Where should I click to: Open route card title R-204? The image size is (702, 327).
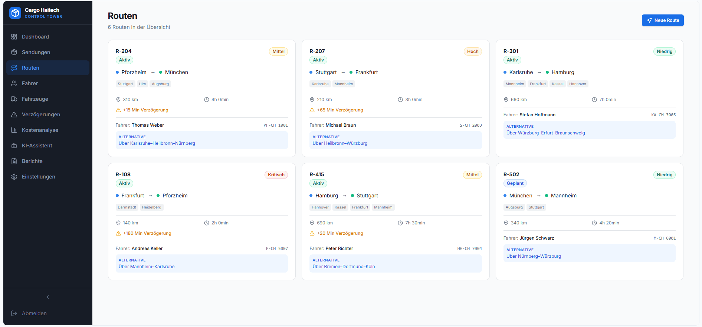[124, 51]
